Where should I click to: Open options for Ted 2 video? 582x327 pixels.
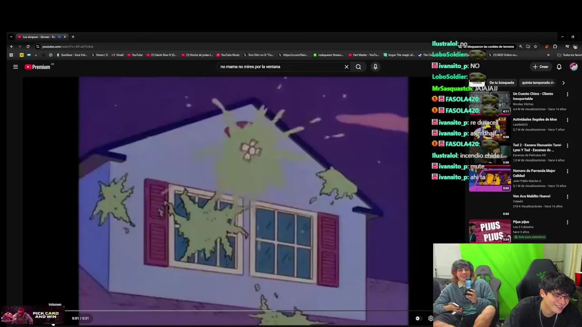pyautogui.click(x=567, y=146)
